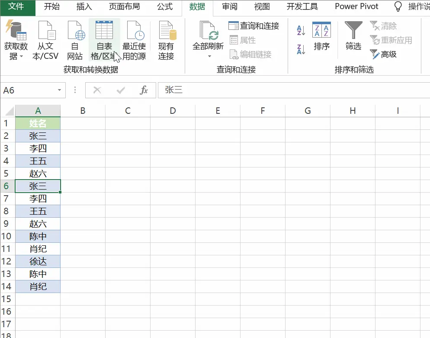Switch to the Formulas (公式) tab
The image size is (430, 338).
point(165,6)
